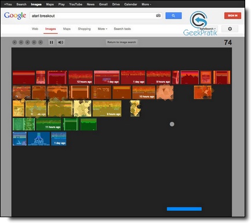The height and width of the screenshot is (223, 251).
Task: Click the red brick labeled 9 hours ago
Action: (x=159, y=78)
